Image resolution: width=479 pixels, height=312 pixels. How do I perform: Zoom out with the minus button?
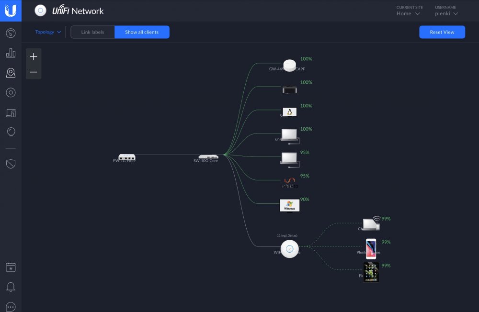click(34, 72)
